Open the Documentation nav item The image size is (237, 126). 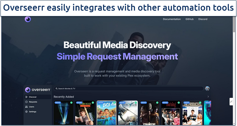(x=172, y=19)
